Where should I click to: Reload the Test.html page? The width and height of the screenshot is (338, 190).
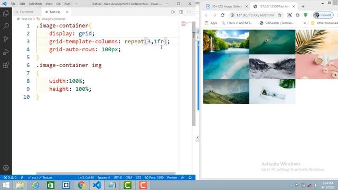[x=222, y=15]
